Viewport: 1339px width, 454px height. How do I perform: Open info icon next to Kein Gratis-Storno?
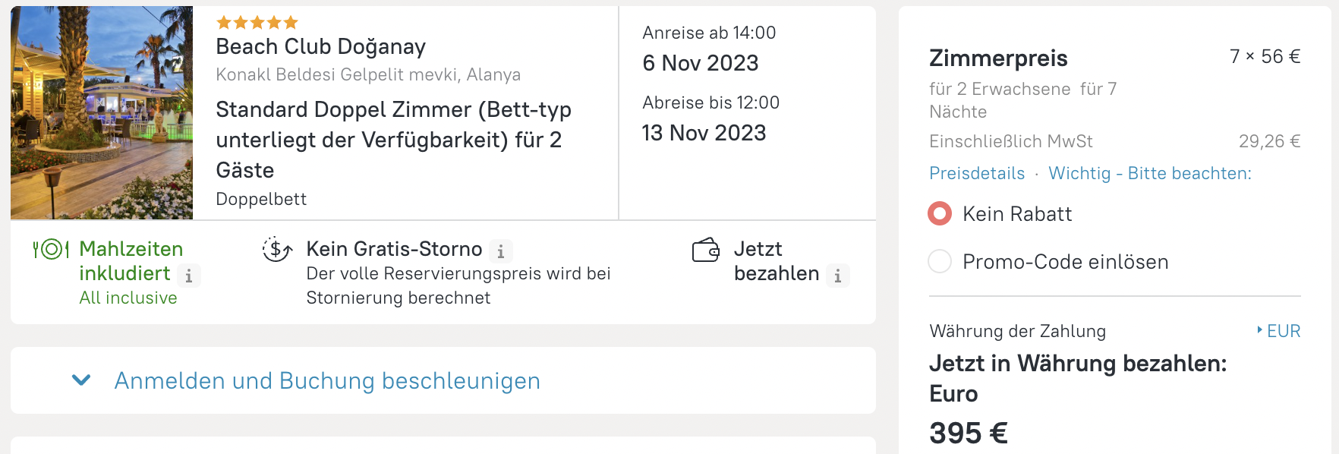tap(501, 251)
